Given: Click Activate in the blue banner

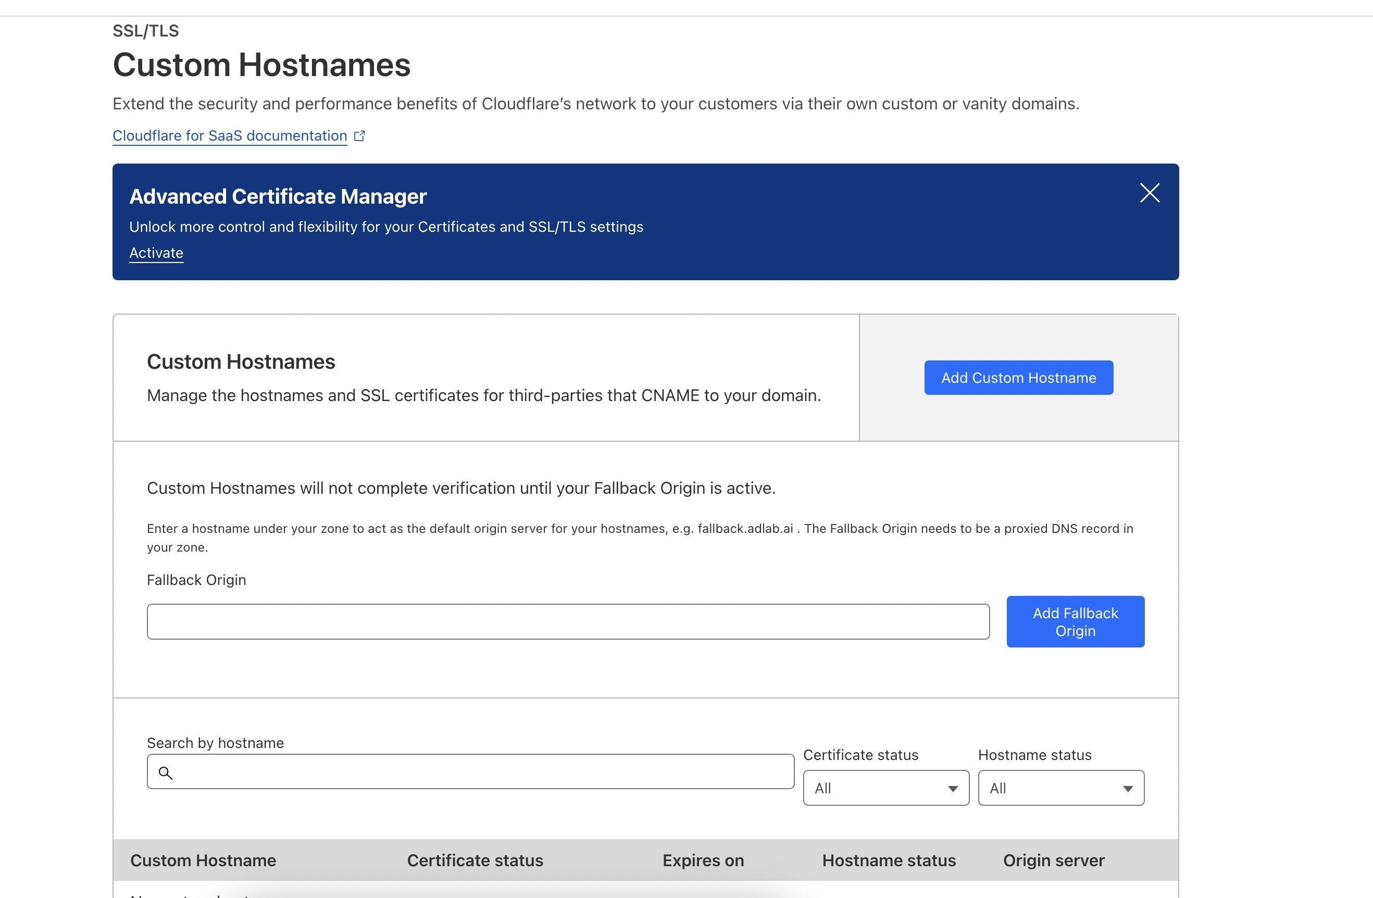Looking at the screenshot, I should click(x=156, y=253).
